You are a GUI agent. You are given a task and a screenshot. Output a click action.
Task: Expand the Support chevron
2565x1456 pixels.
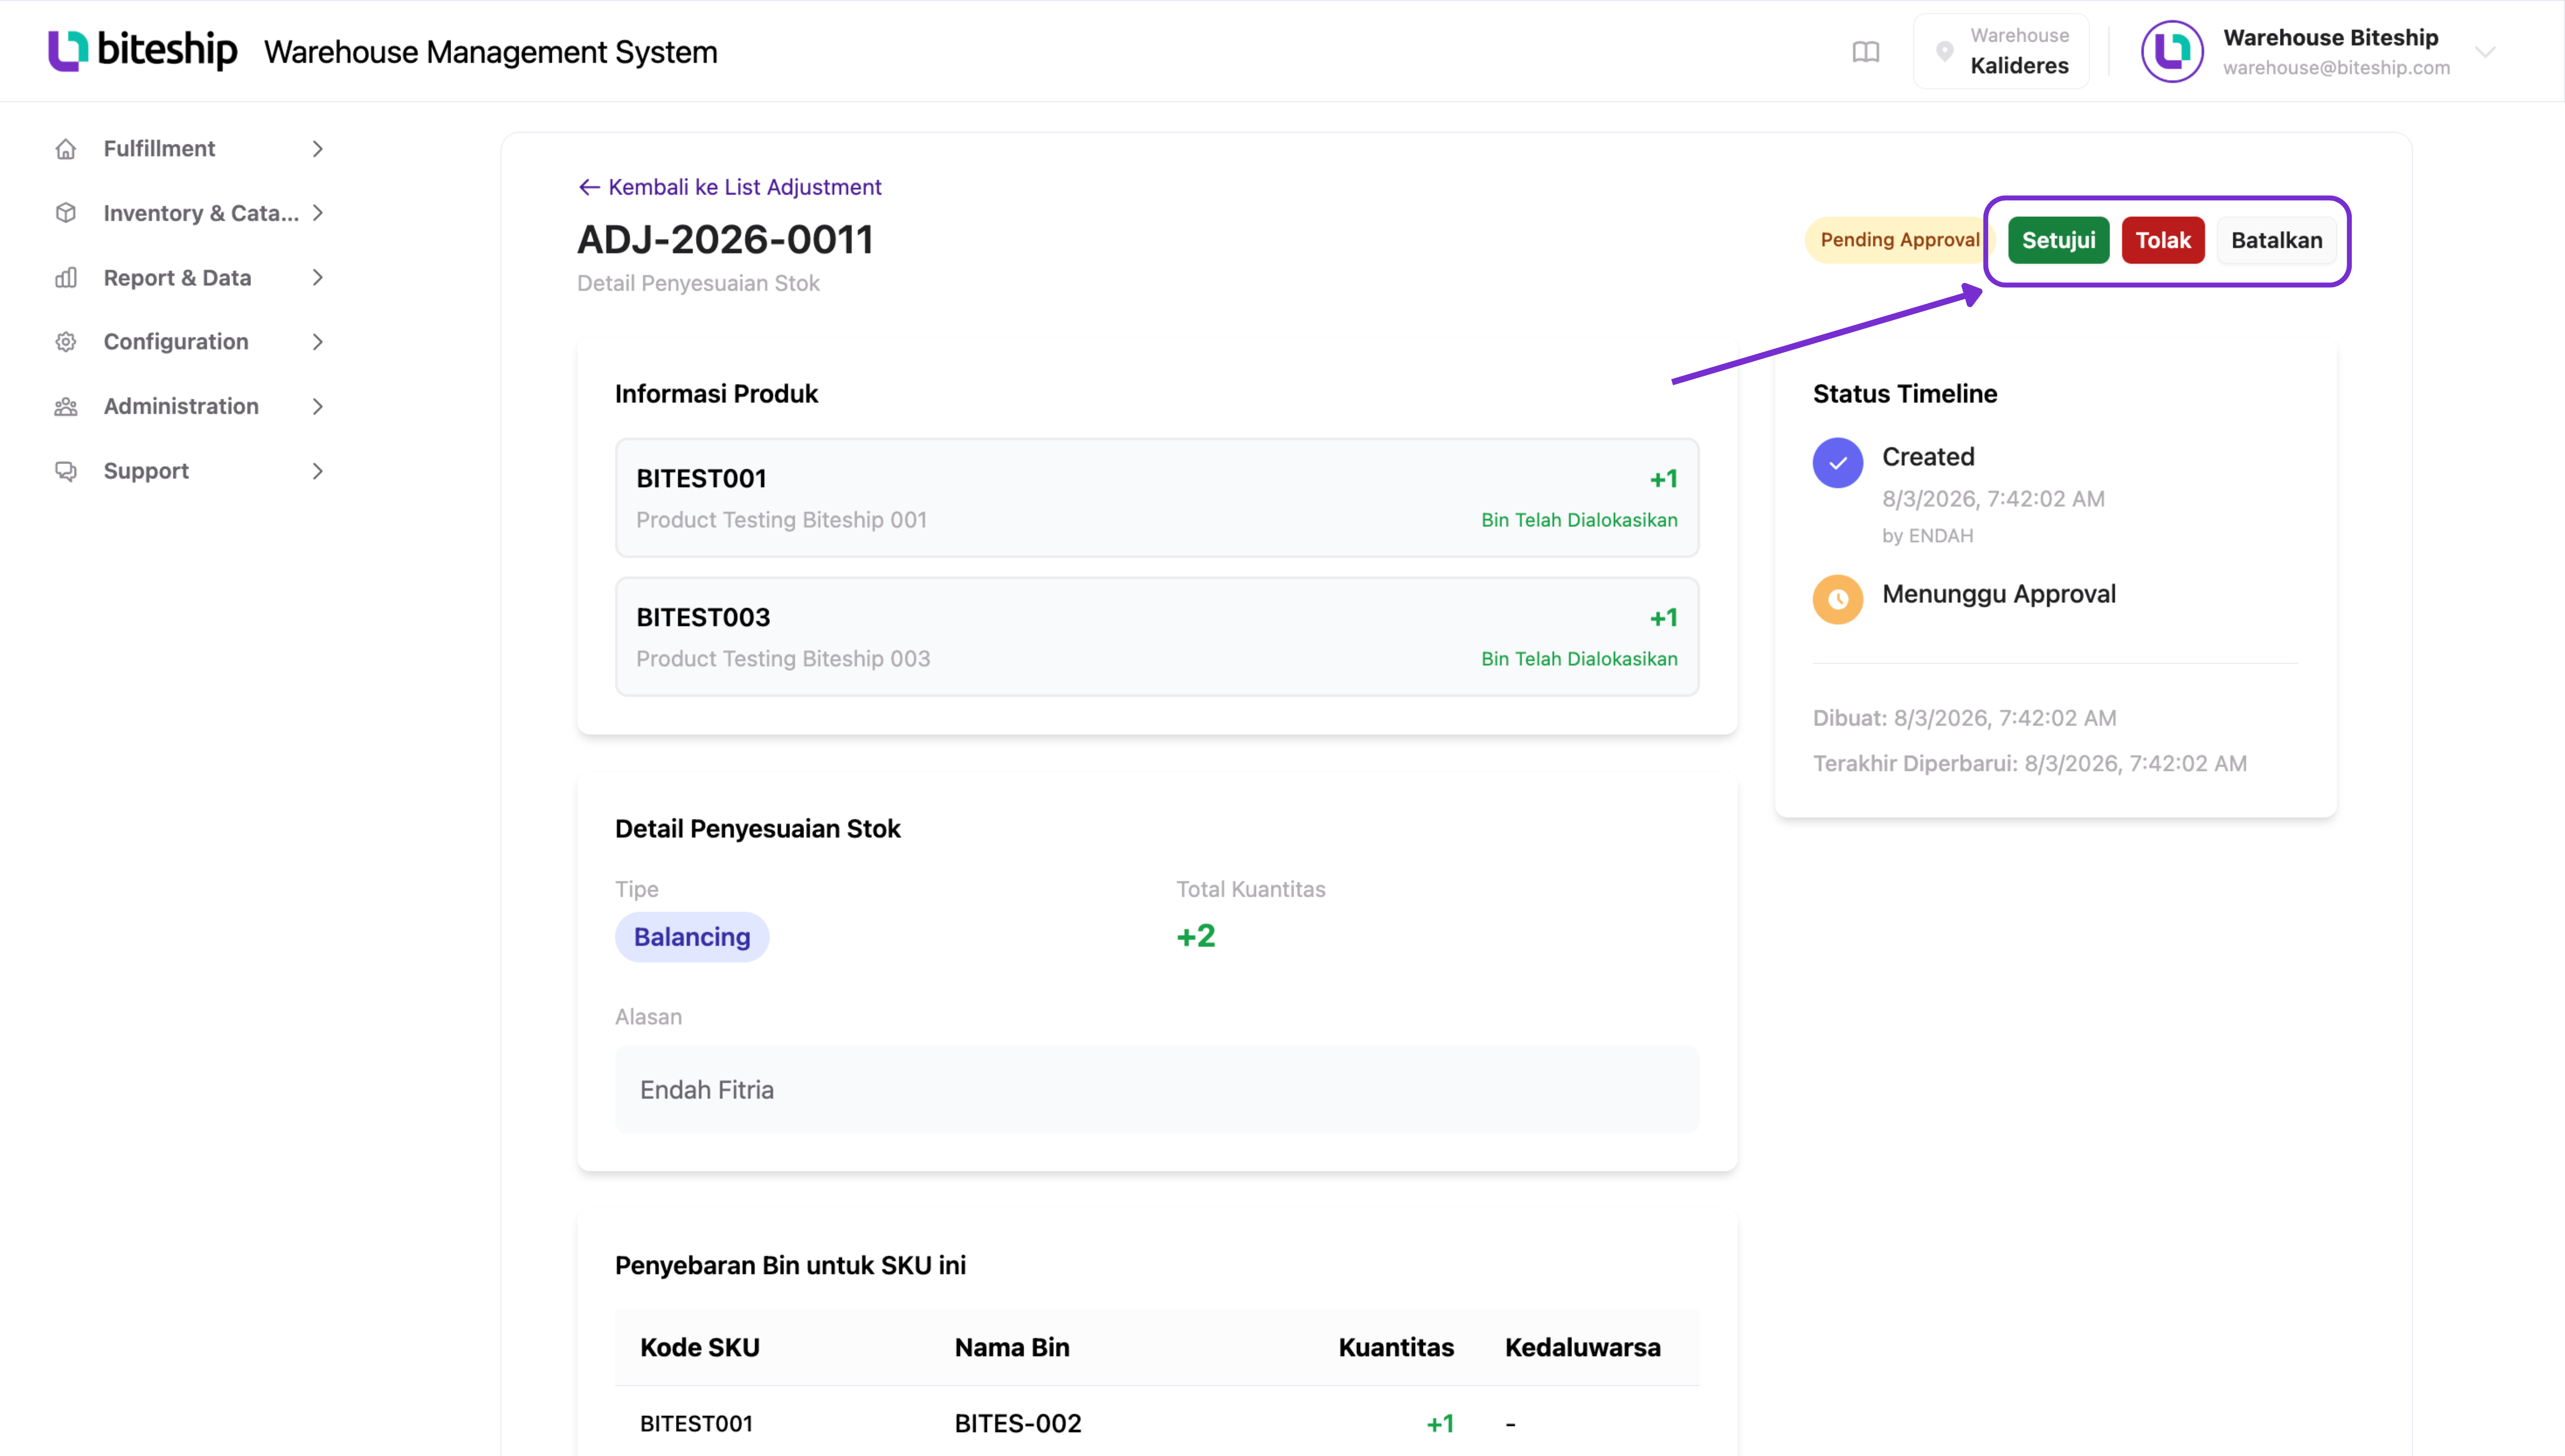click(318, 471)
